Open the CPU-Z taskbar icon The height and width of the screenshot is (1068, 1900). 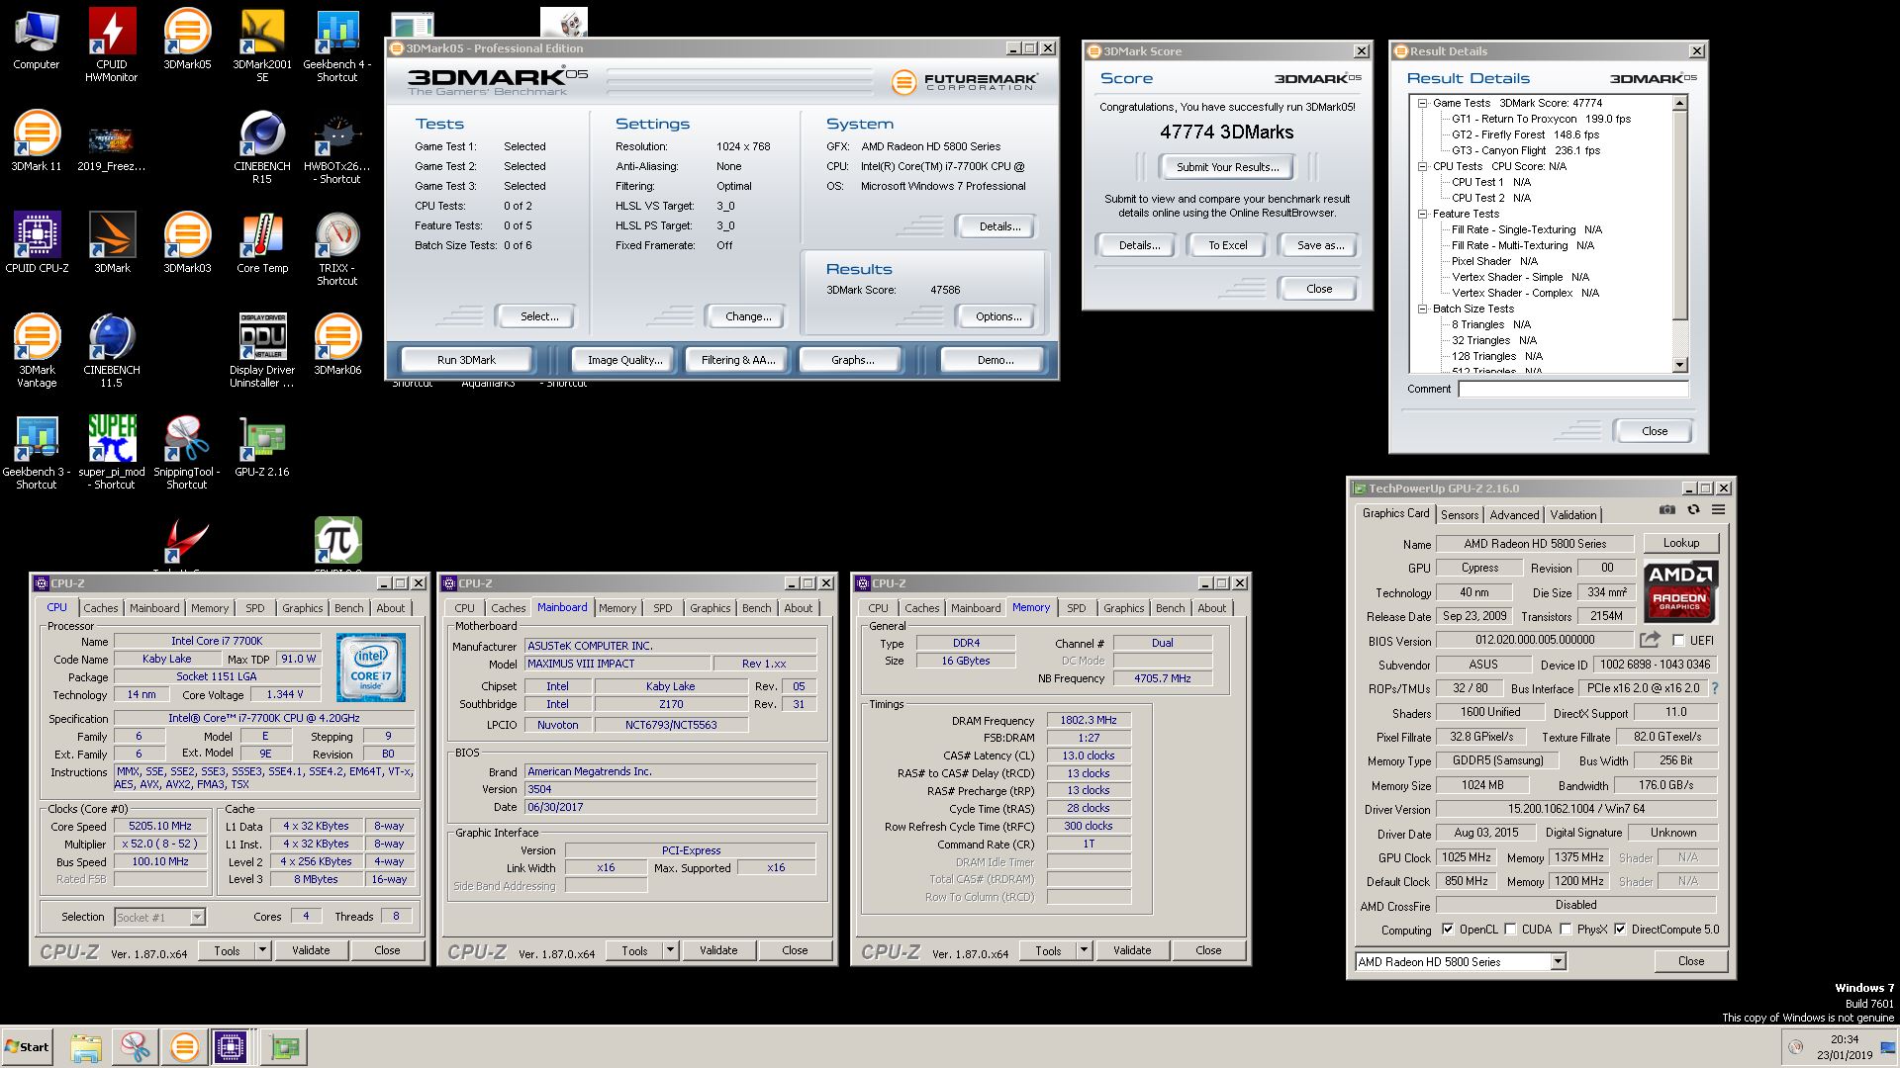232,1046
